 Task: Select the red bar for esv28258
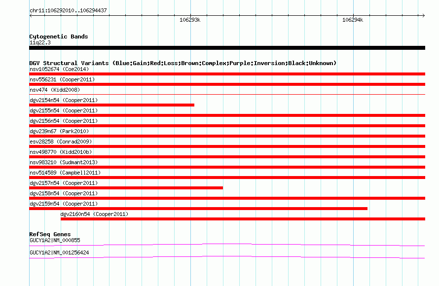point(227,146)
